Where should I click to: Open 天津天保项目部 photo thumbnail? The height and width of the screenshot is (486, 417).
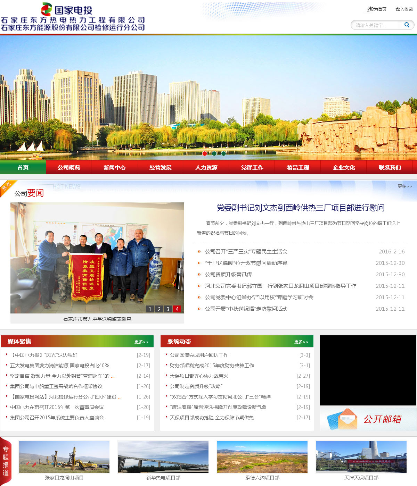[361, 457]
